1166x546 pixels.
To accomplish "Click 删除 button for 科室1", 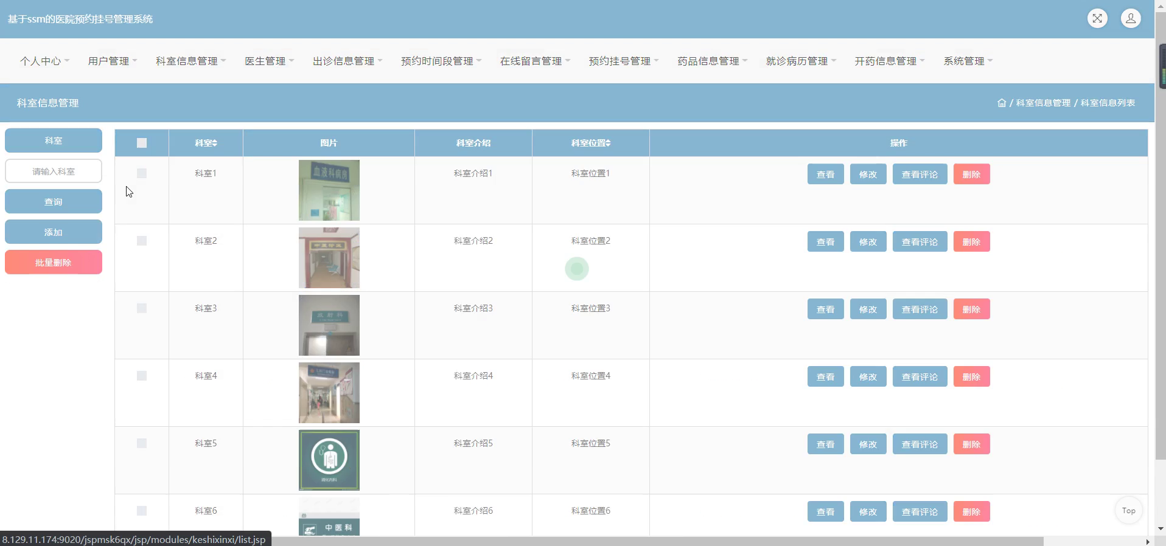I will pyautogui.click(x=971, y=174).
